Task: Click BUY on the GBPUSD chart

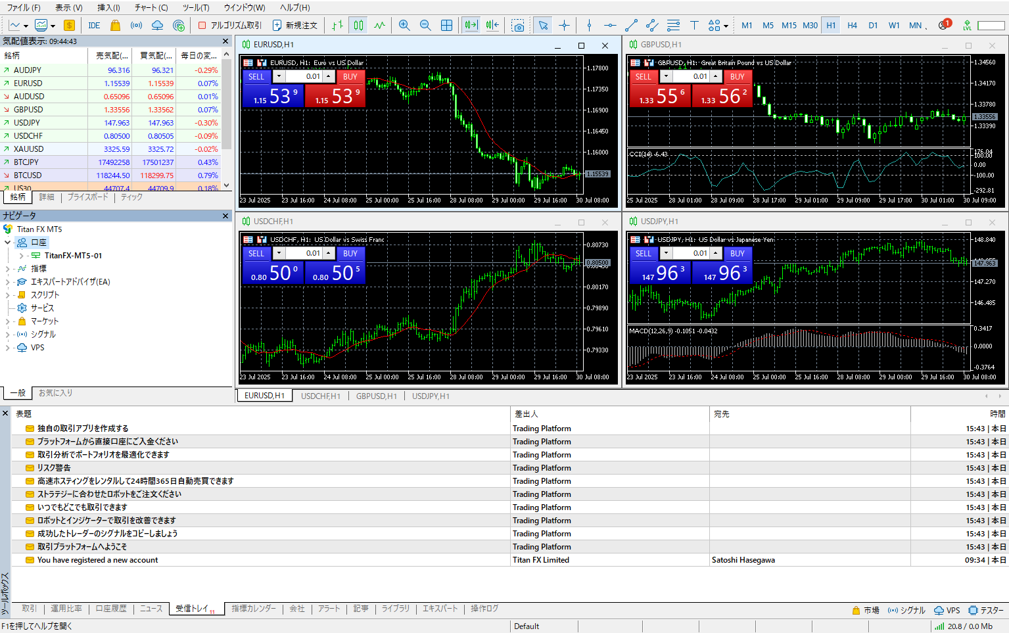Action: (x=738, y=76)
